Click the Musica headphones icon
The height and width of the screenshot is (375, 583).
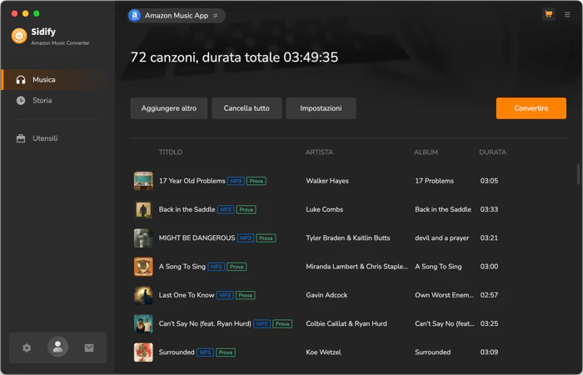point(21,80)
